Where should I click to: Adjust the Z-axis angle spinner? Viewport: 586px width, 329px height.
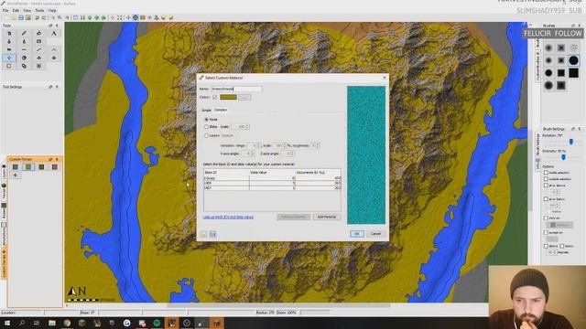click(287, 154)
